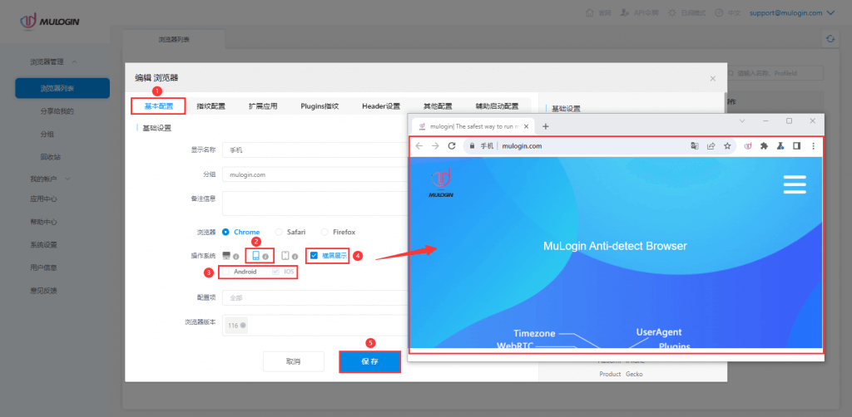Close the mulogin browser tab
This screenshot has width=852, height=417.
click(x=526, y=126)
